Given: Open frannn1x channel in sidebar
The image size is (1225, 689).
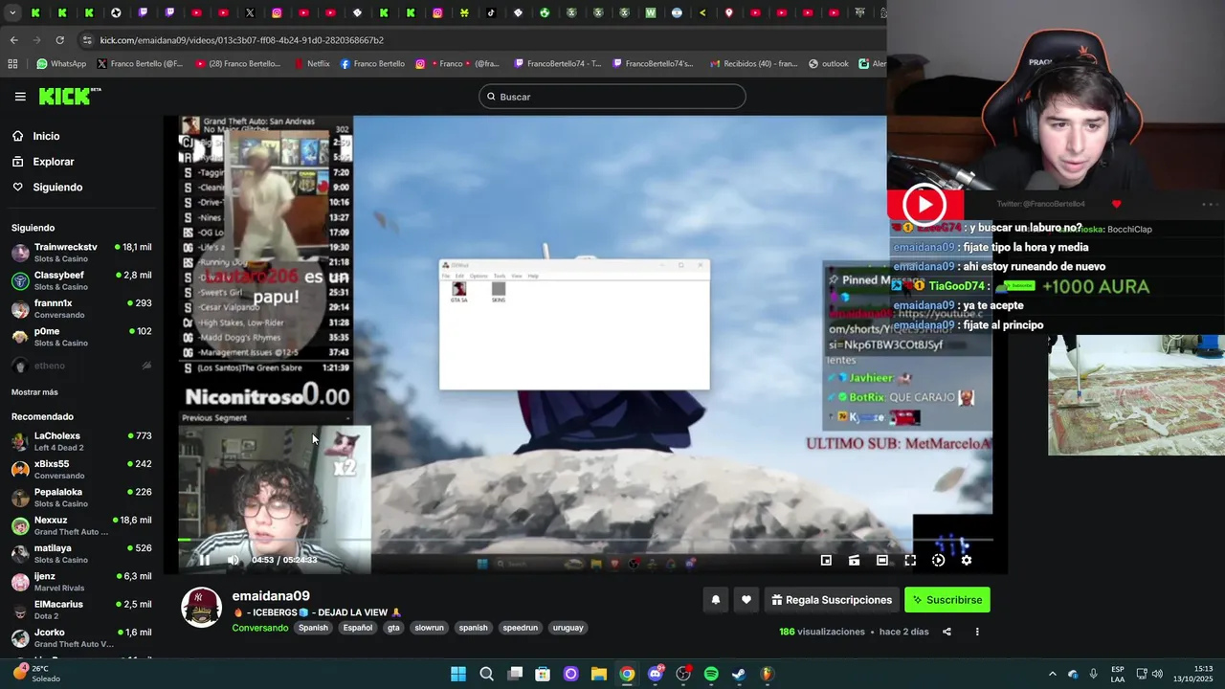Looking at the screenshot, I should (81, 309).
